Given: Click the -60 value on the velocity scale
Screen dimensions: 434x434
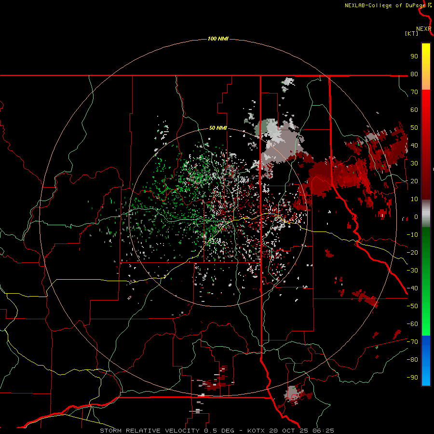Looking at the screenshot, I should [412, 324].
